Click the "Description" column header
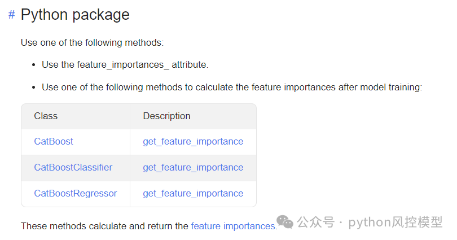 (166, 116)
